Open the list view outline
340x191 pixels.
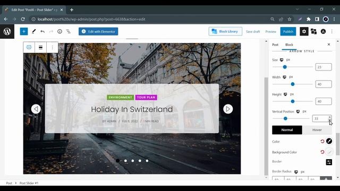pos(69,31)
